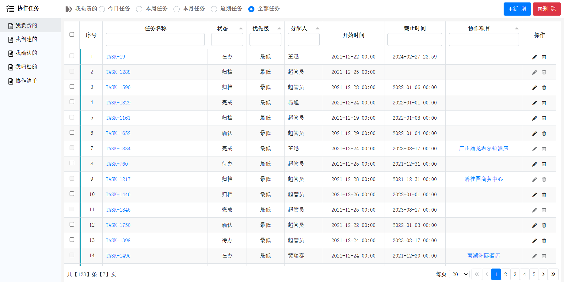564x282 pixels.
Task: Open the 每页 page size dropdown
Action: click(459, 274)
